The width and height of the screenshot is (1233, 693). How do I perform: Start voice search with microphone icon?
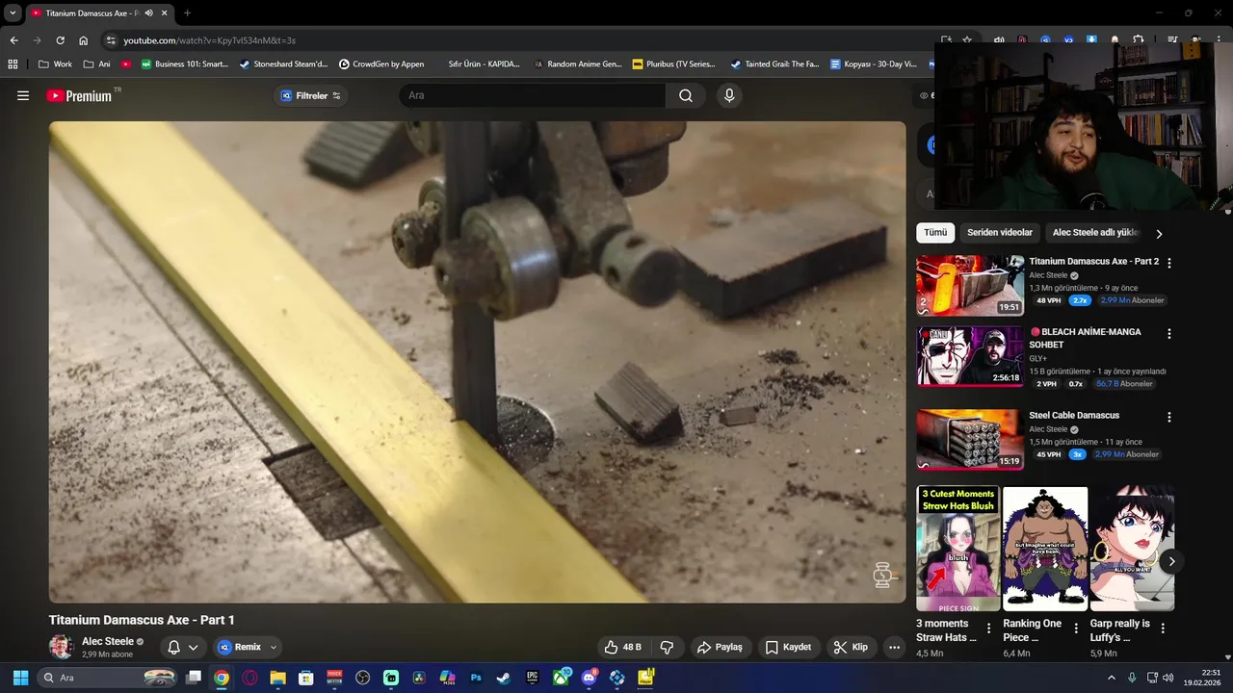click(x=729, y=95)
